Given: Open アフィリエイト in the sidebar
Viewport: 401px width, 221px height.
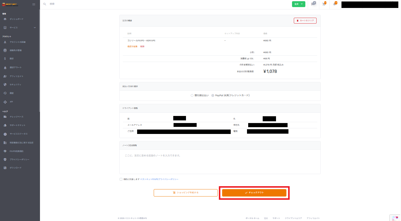Looking at the screenshot, I should 16,76.
